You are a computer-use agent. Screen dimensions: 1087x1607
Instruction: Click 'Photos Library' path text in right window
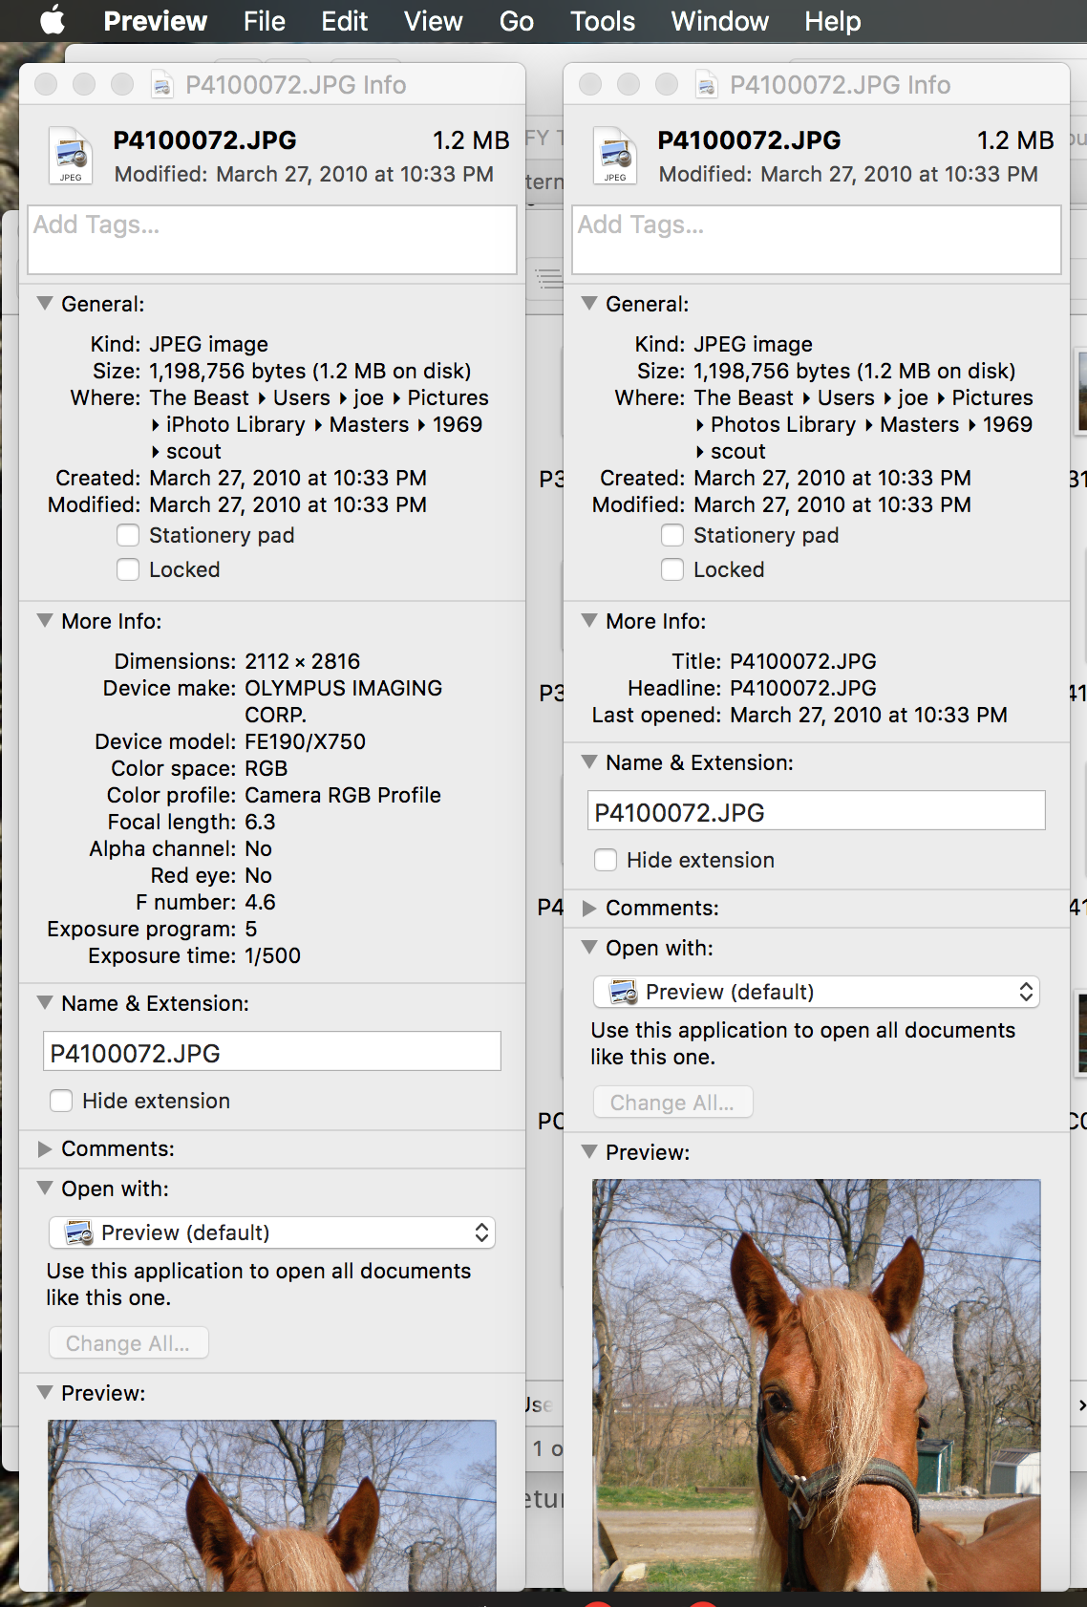[783, 424]
